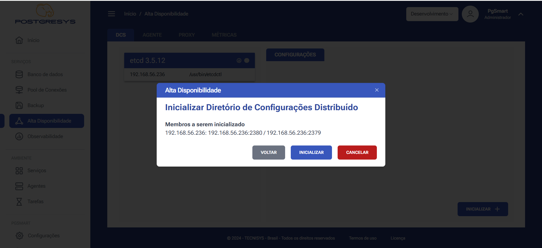The height and width of the screenshot is (248, 542).
Task: Click the Alta Disponibilidade cluster icon
Action: pyautogui.click(x=19, y=121)
